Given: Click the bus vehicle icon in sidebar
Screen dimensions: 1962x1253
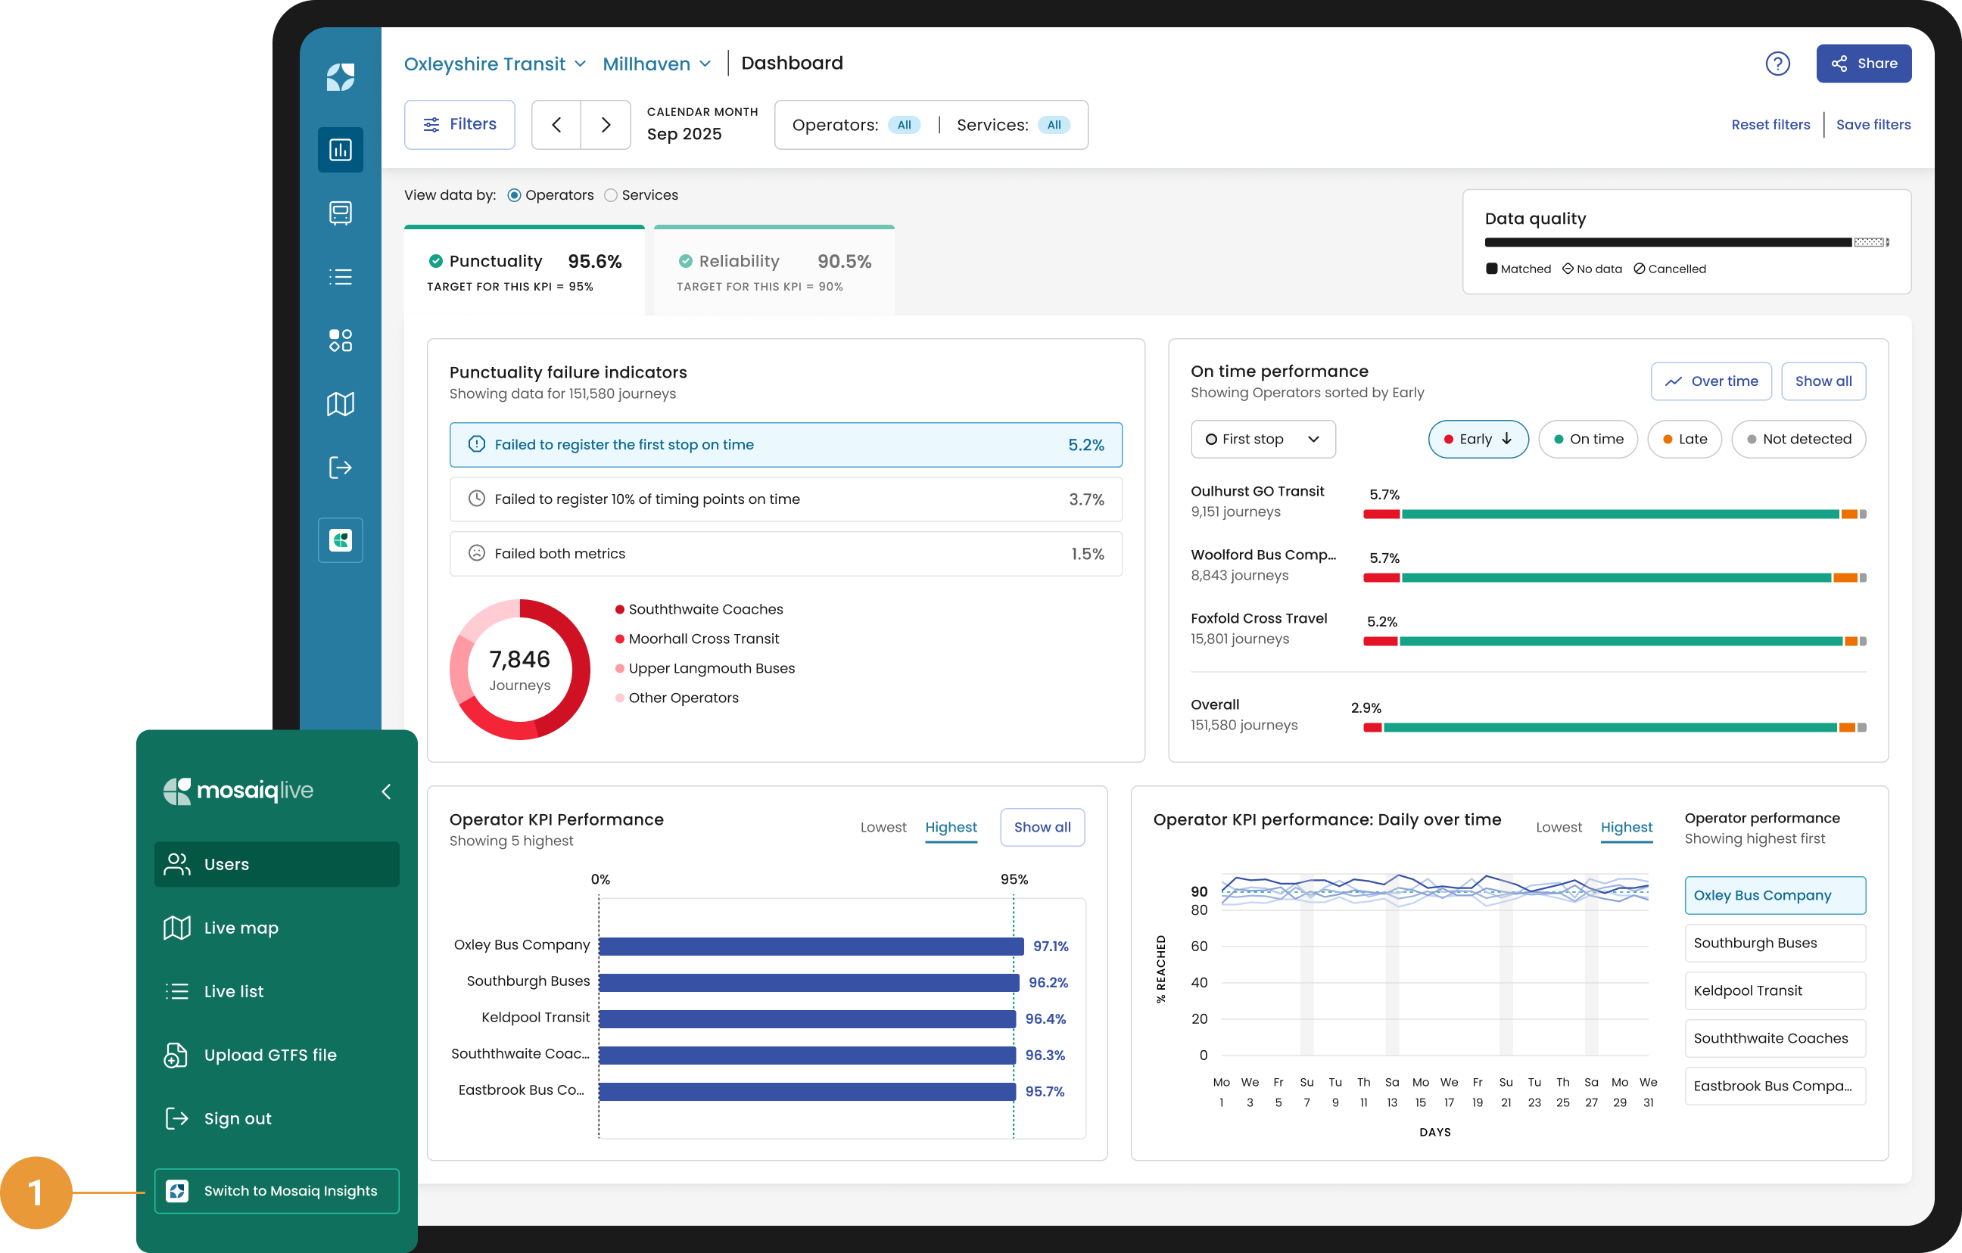Looking at the screenshot, I should 340,213.
